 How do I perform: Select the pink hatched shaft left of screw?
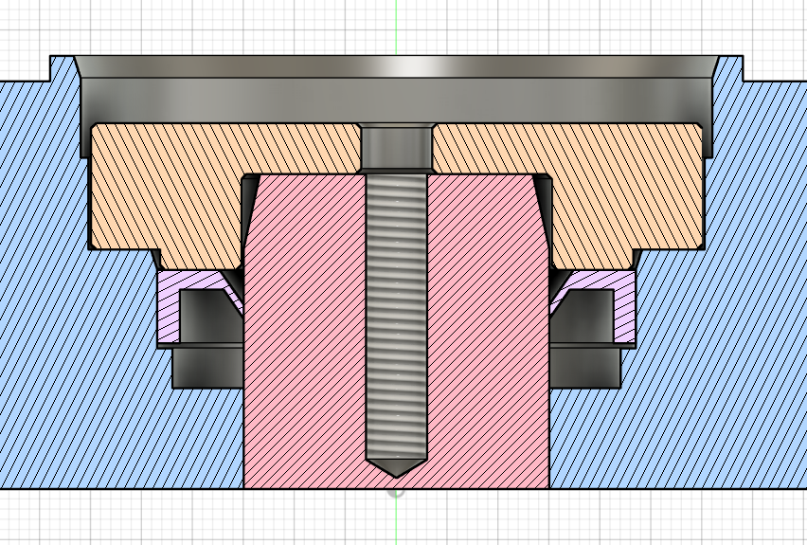303,332
